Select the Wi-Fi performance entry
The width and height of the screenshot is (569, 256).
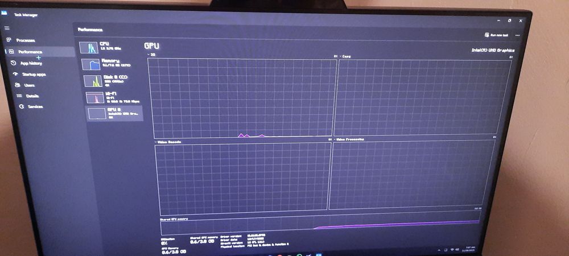113,97
